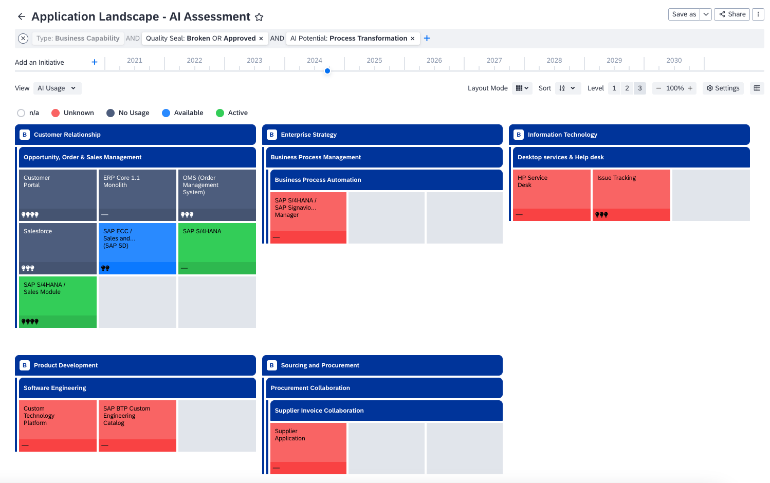Screen dimensions: 770x483
Task: Set hierarchy Level to 2
Action: pos(627,88)
